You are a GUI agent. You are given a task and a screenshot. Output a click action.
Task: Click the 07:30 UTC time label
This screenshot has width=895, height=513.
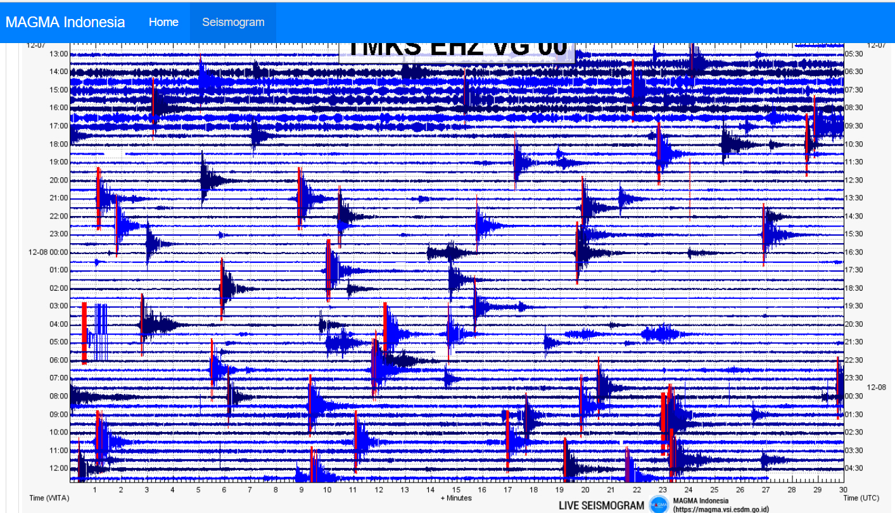tap(854, 90)
